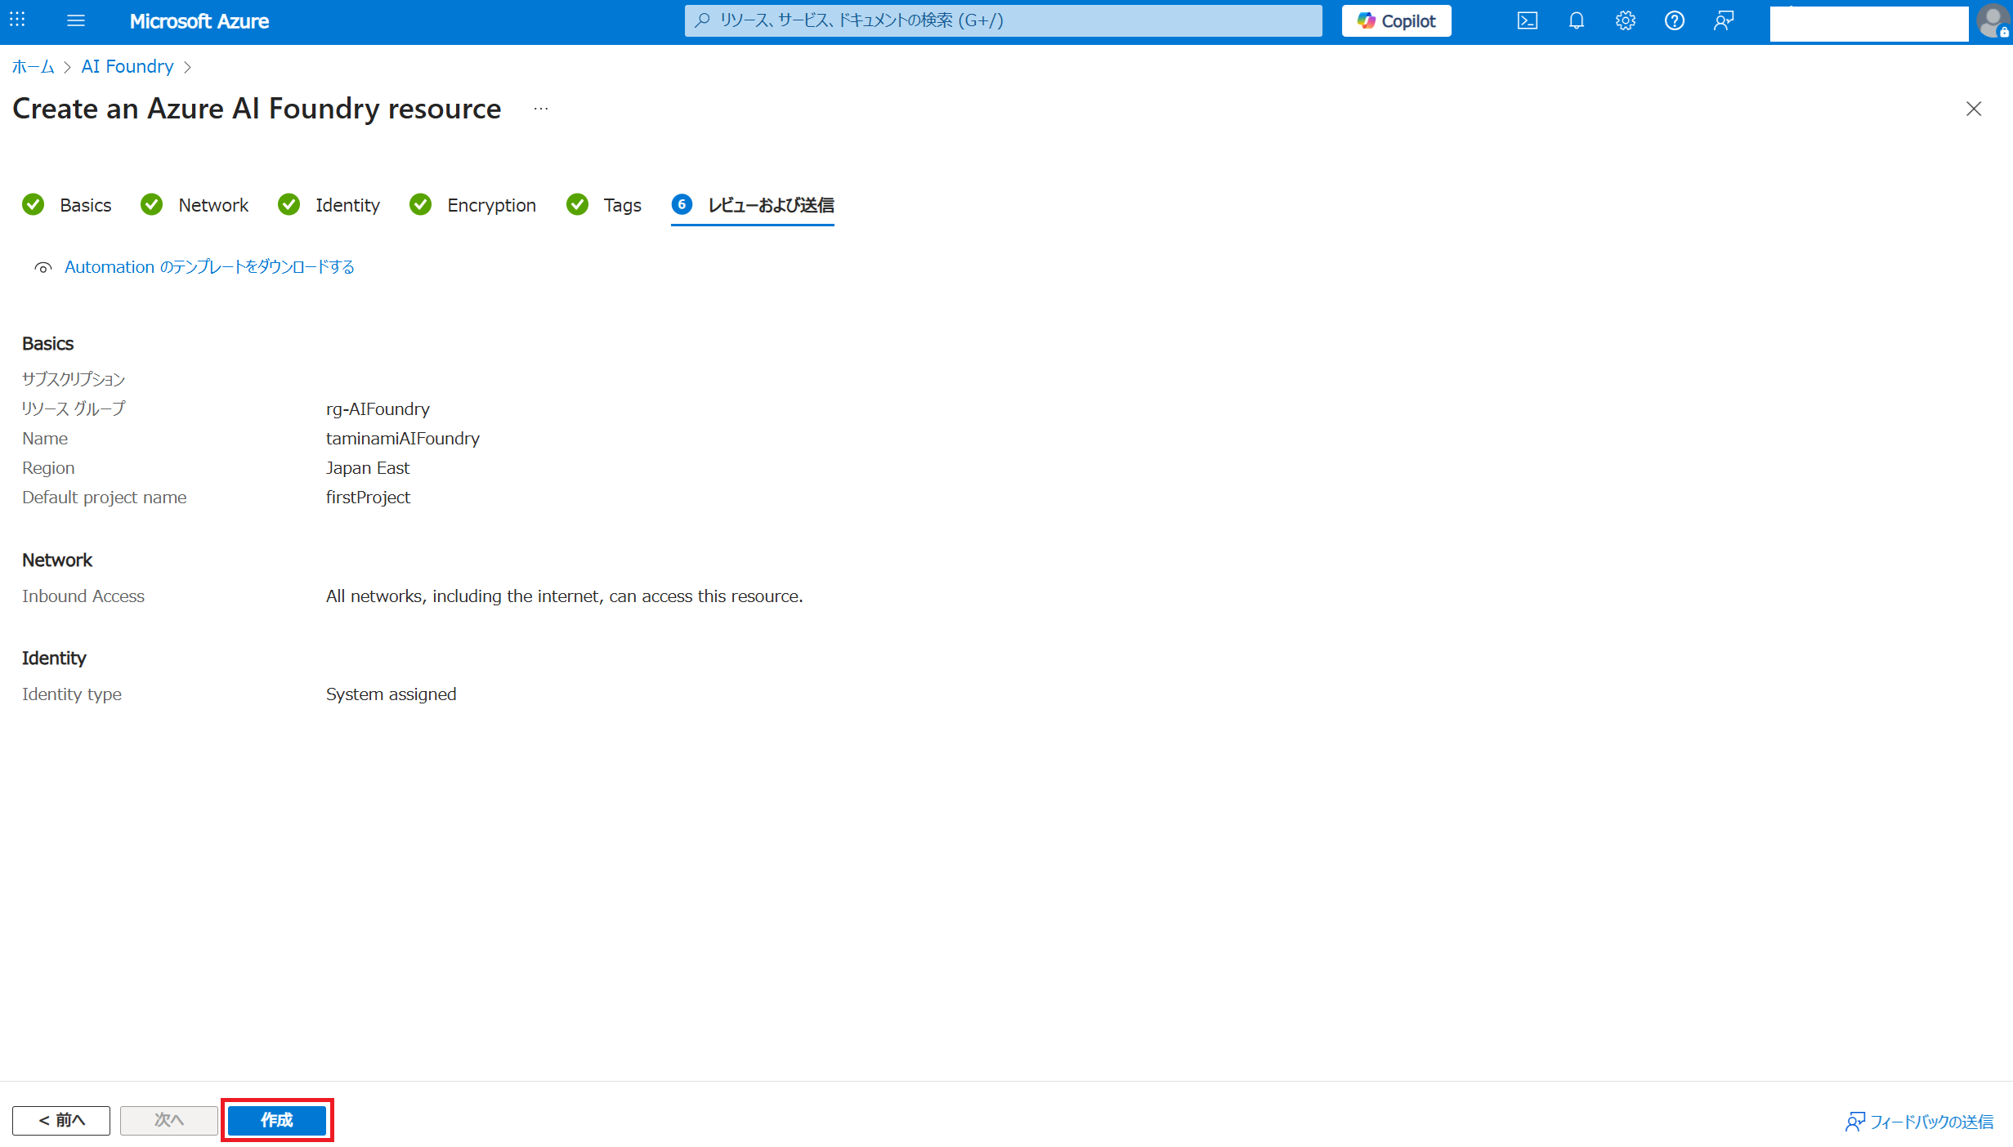
Task: Open the ellipsis menu beside the title
Action: [x=541, y=109]
